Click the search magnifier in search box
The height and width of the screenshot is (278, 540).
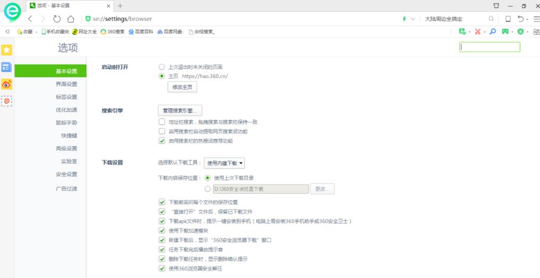pyautogui.click(x=491, y=19)
